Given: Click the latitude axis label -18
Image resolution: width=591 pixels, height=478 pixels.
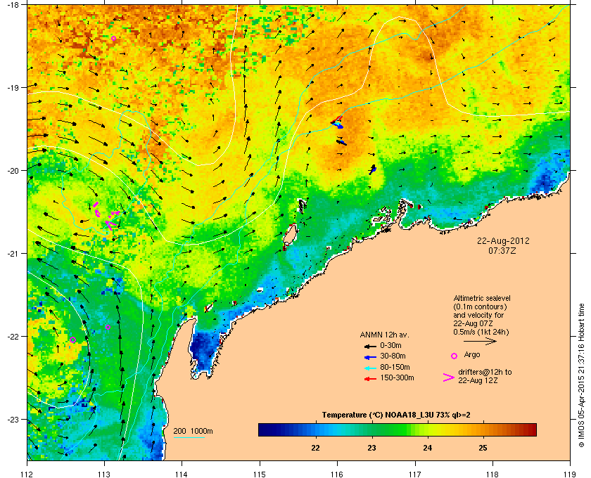Looking at the screenshot, I should (x=13, y=4).
